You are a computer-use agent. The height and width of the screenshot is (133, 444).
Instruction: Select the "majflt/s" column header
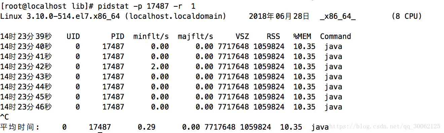tap(195, 36)
